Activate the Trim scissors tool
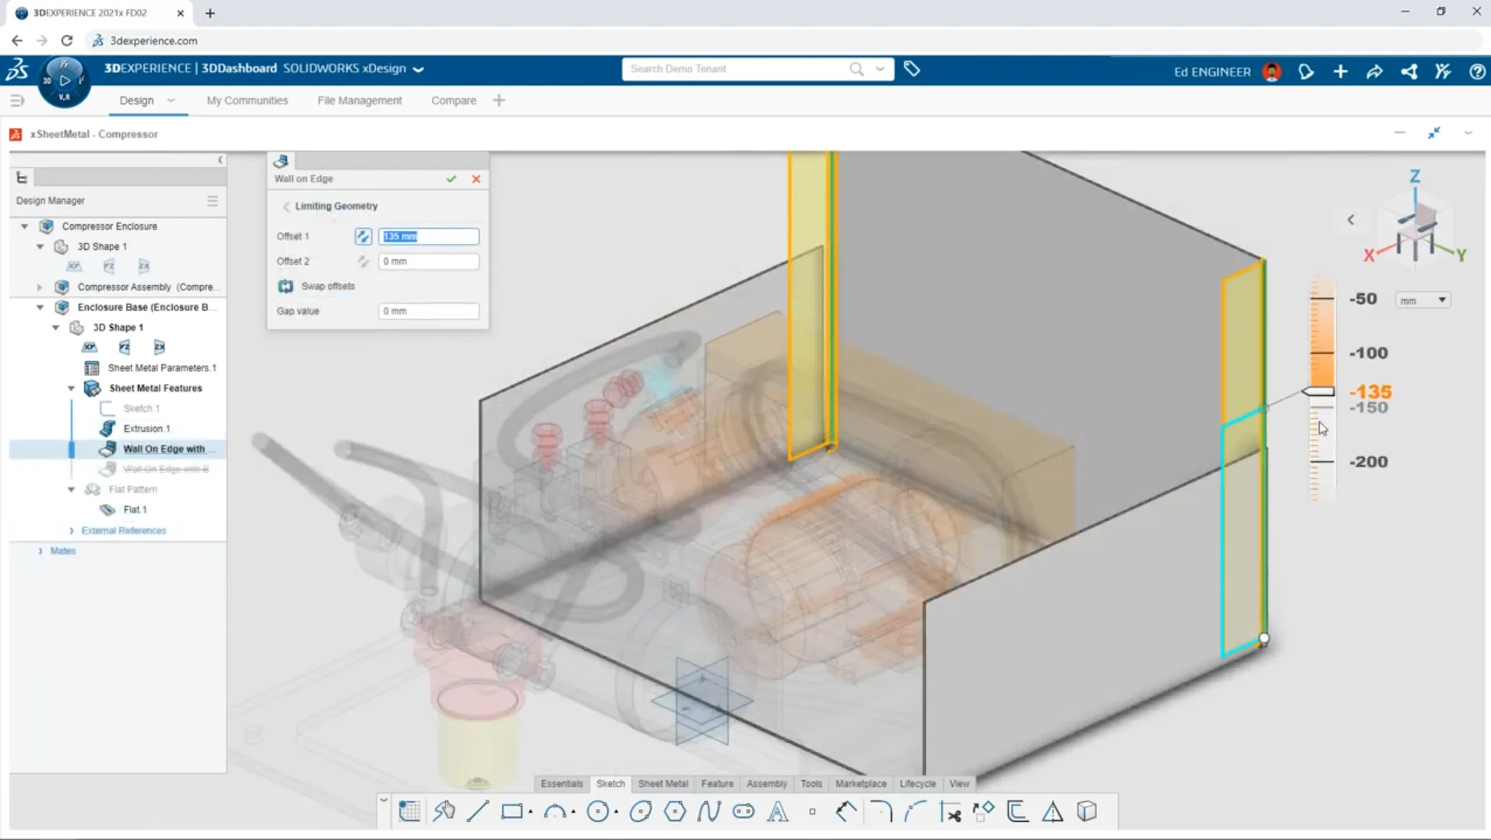This screenshot has height=840, width=1491. [950, 811]
